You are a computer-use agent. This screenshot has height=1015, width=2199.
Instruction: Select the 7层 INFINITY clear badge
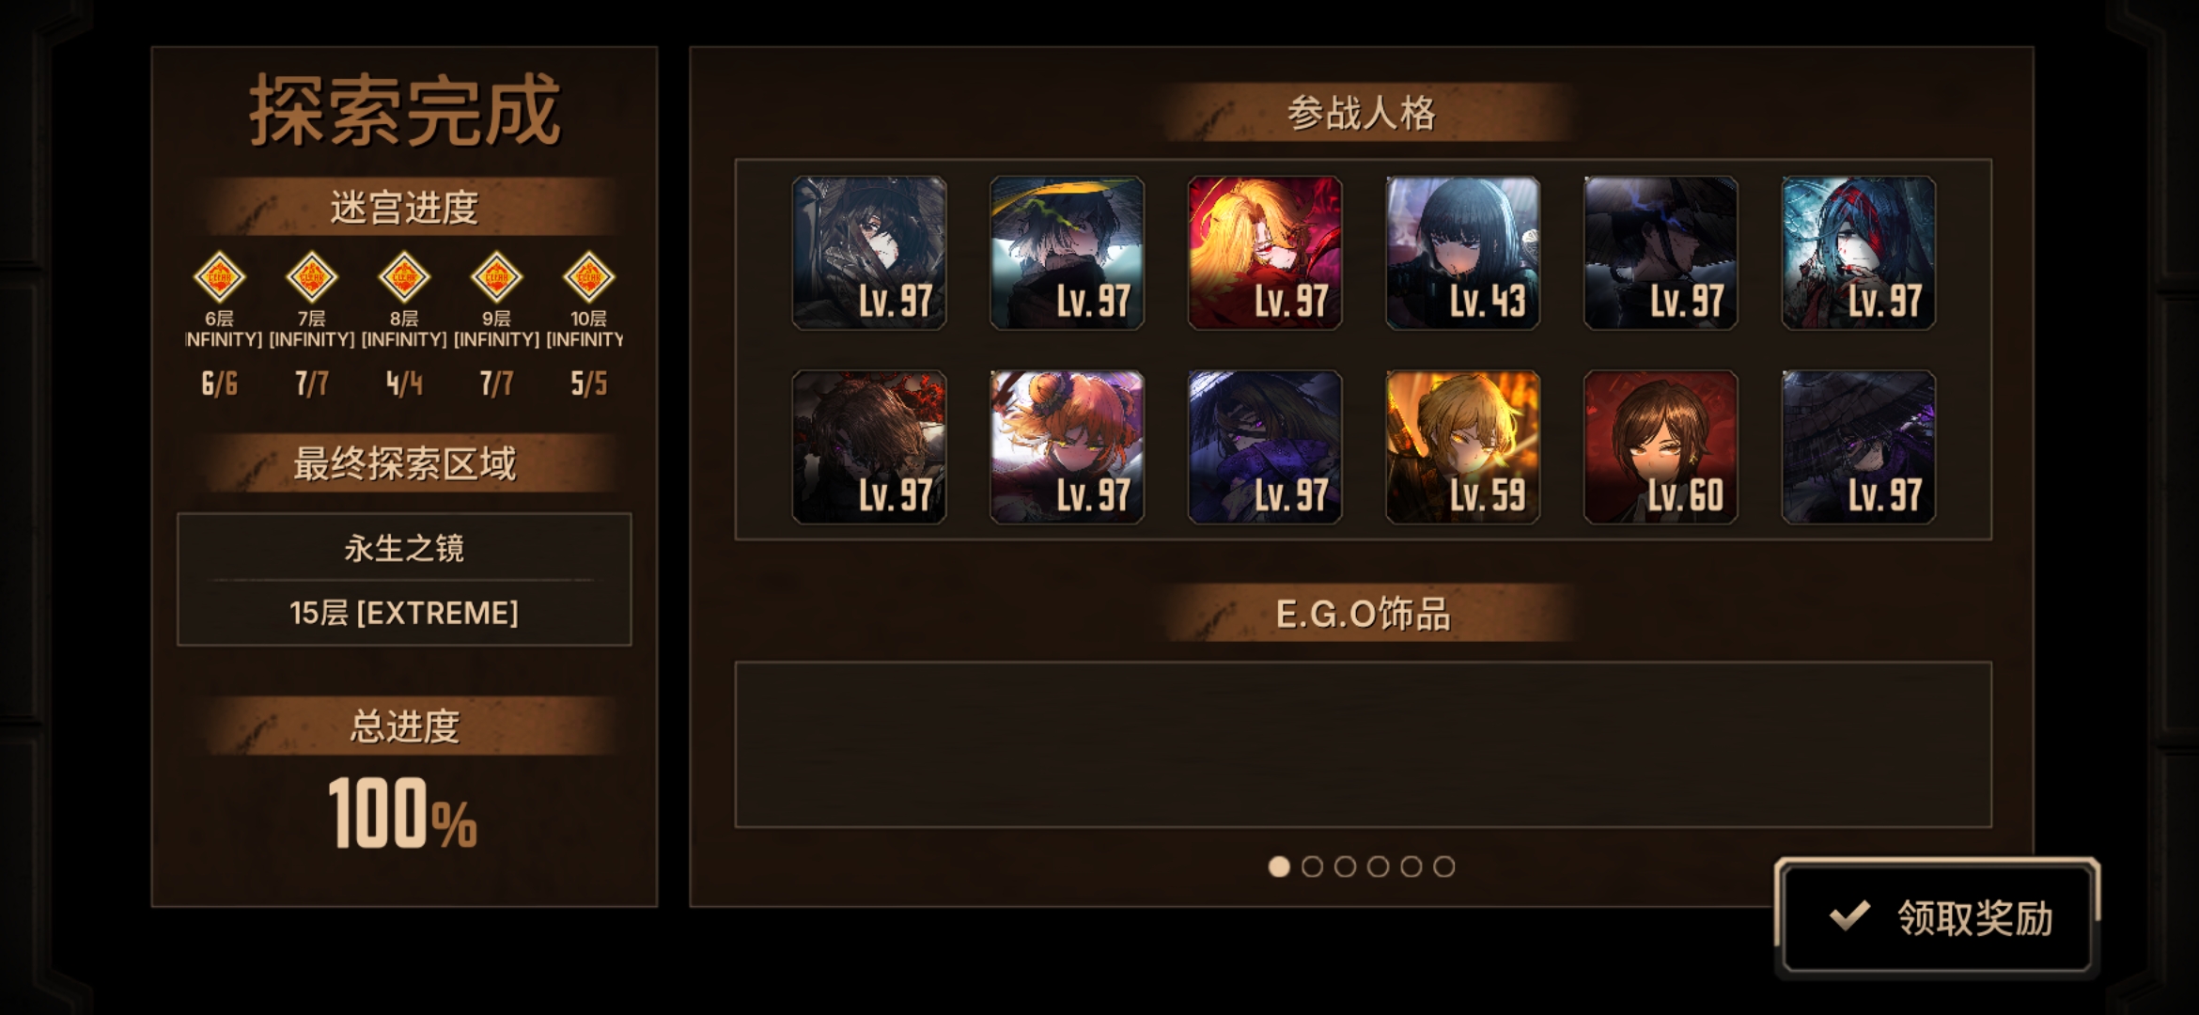coord(311,277)
